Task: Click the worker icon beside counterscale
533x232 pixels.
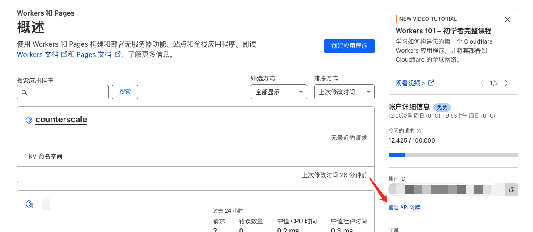Action: point(29,120)
